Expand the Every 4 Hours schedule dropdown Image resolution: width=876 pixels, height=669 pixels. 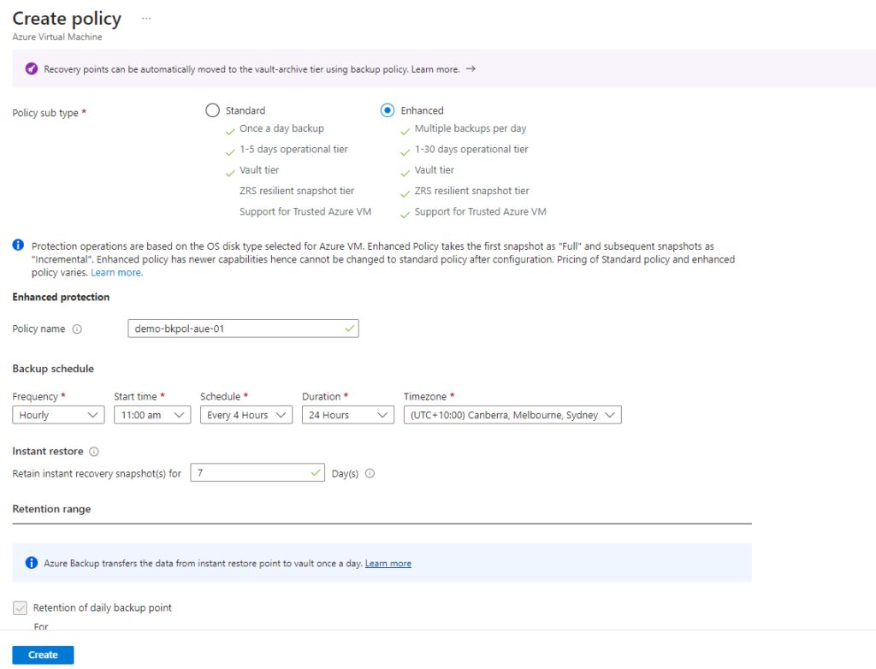[x=246, y=415]
